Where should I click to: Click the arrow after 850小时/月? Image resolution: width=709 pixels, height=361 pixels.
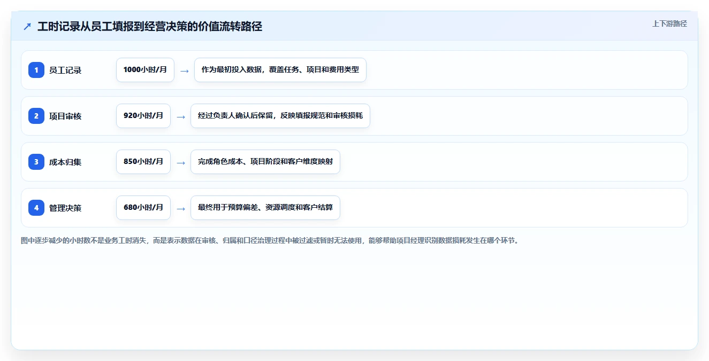pyautogui.click(x=181, y=162)
